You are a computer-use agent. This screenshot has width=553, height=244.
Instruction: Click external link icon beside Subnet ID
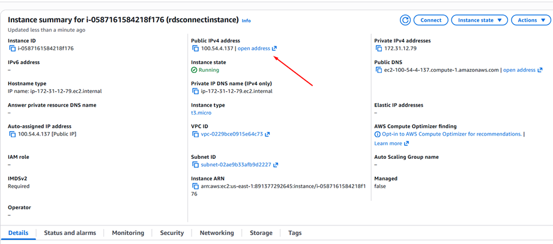[276, 165]
